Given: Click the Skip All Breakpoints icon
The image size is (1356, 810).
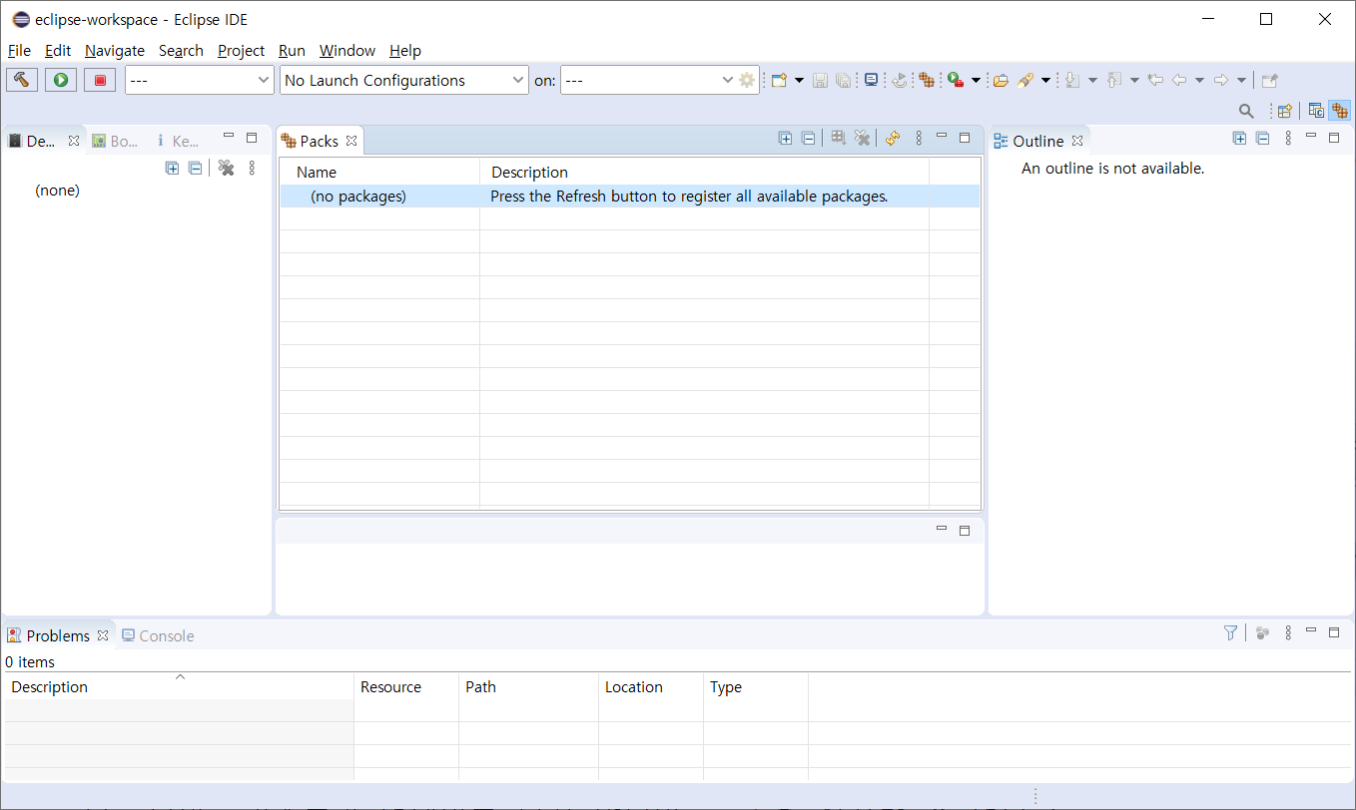Looking at the screenshot, I should coord(900,80).
